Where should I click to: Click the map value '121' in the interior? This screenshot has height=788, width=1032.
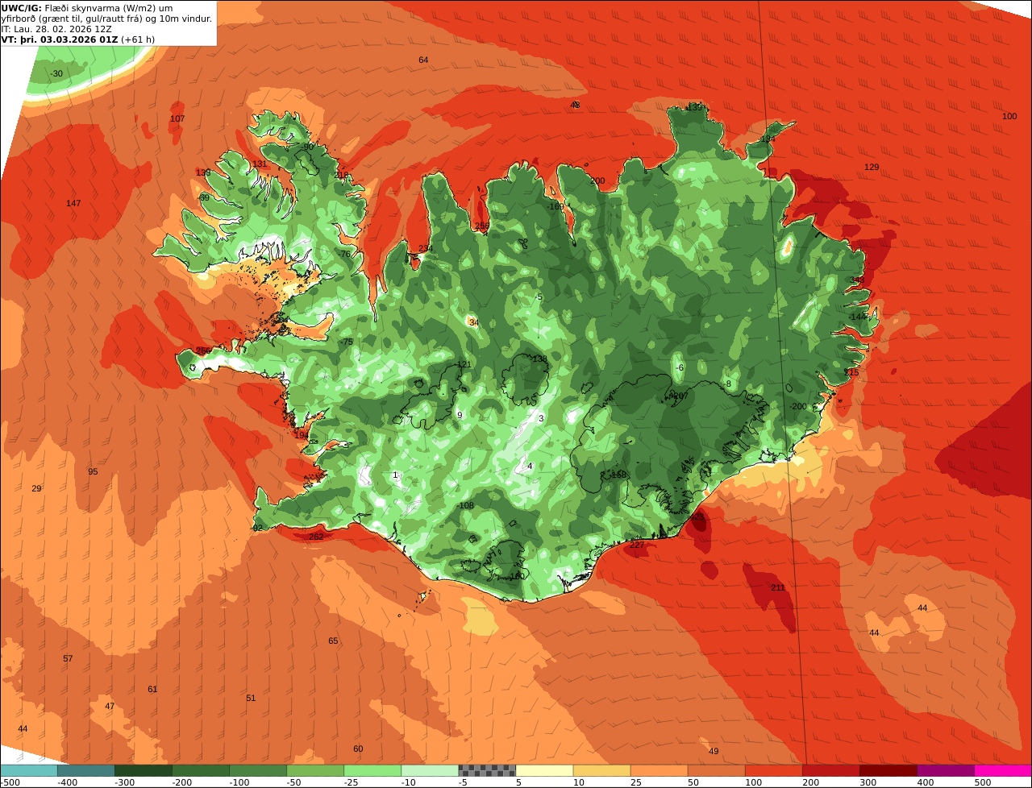(x=464, y=365)
